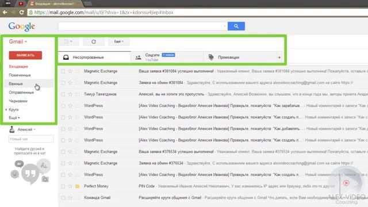Reload the page with browser reload icon
Screen dimensions: 368x207
pyautogui.click(x=21, y=12)
